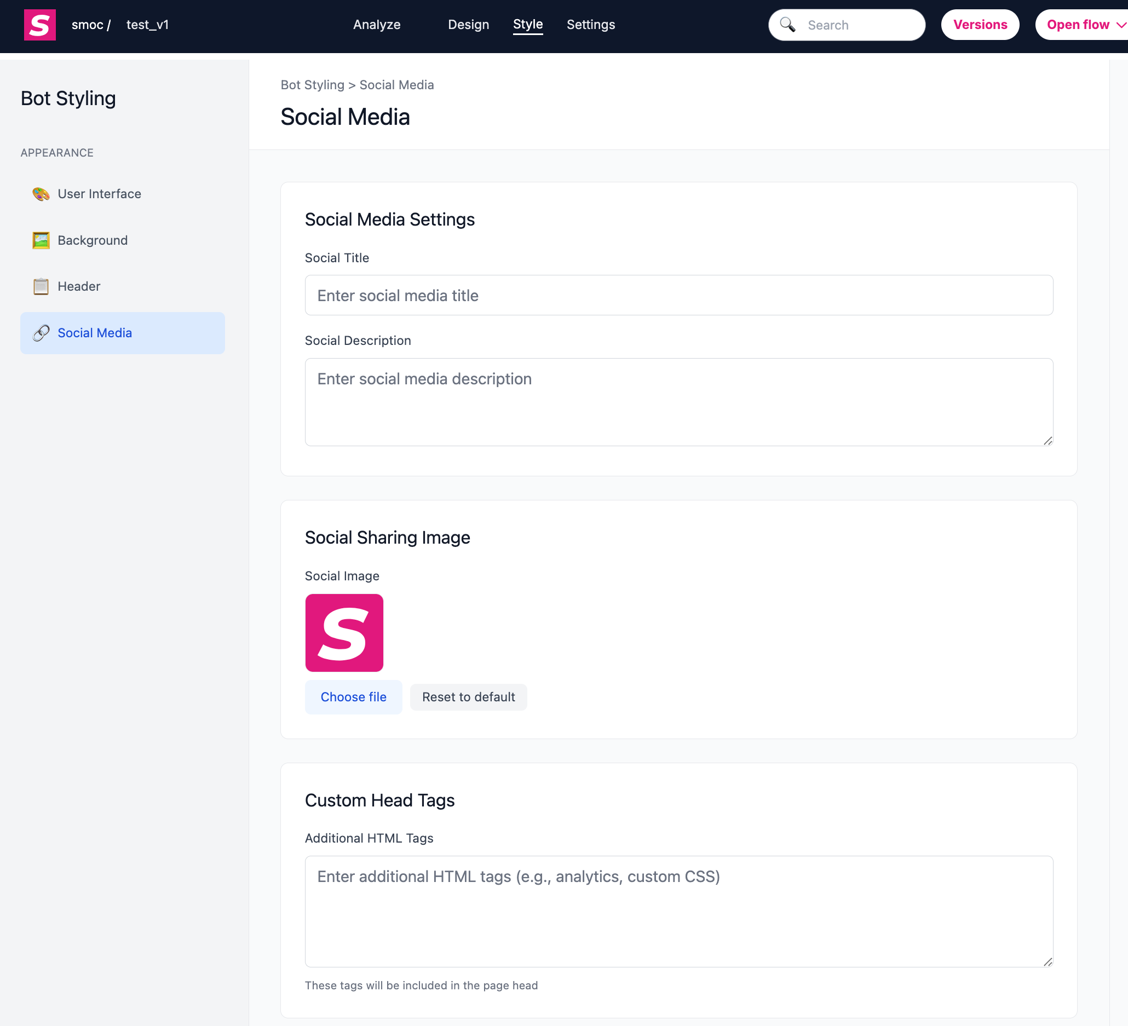Focus the Social Title input field
The height and width of the screenshot is (1026, 1128).
tap(678, 296)
